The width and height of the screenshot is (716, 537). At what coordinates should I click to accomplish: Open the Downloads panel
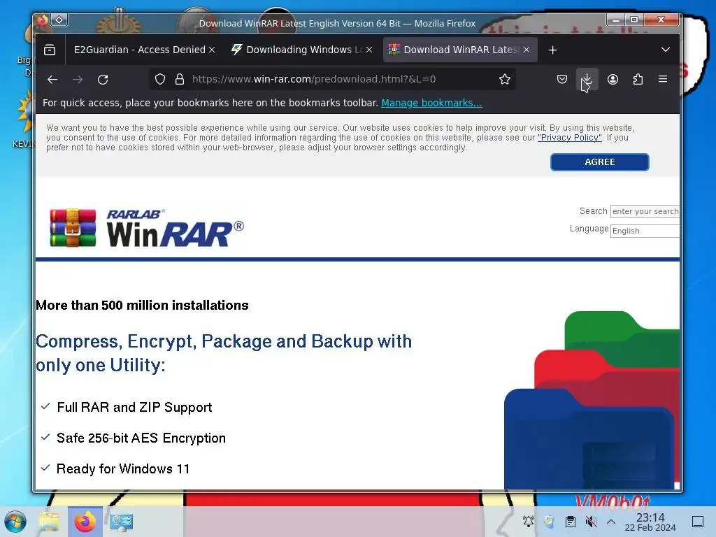click(587, 80)
